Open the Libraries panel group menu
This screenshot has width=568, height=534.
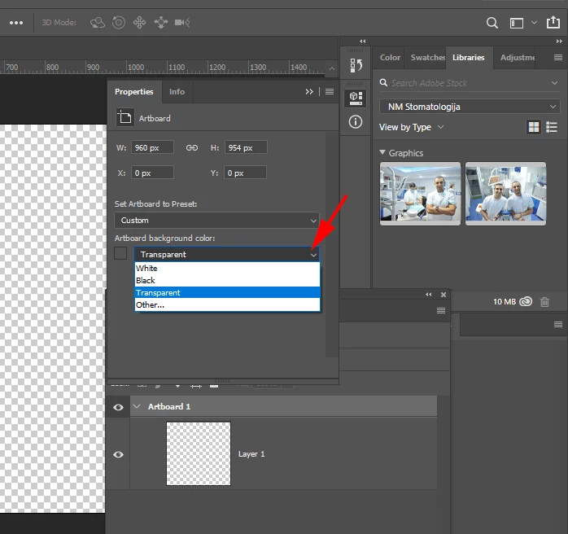(558, 57)
